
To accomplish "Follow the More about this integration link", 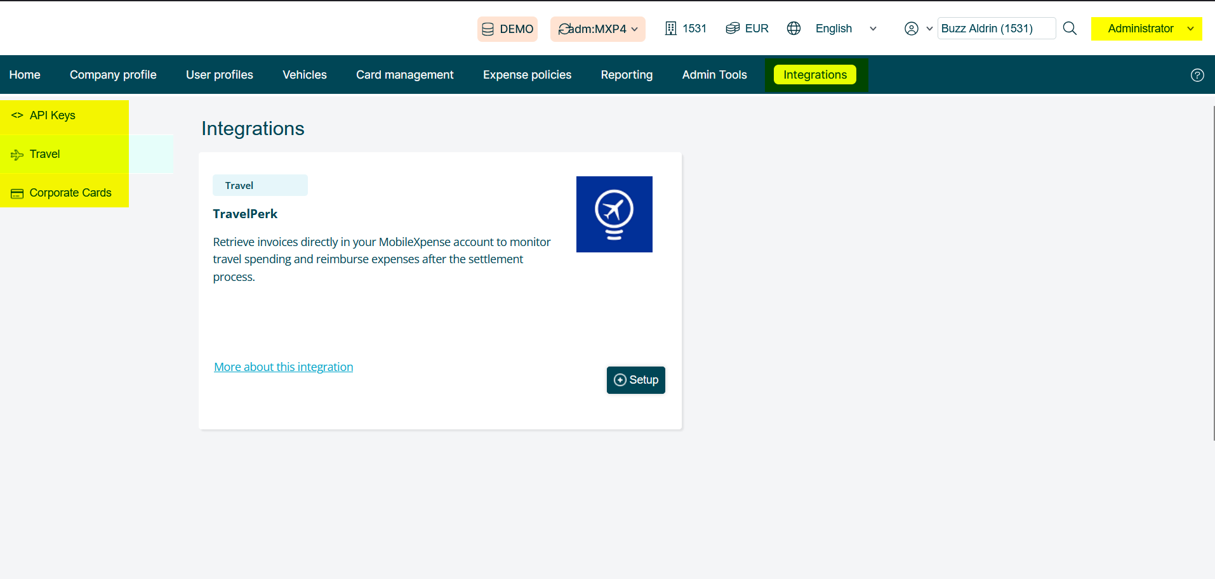I will (x=283, y=367).
